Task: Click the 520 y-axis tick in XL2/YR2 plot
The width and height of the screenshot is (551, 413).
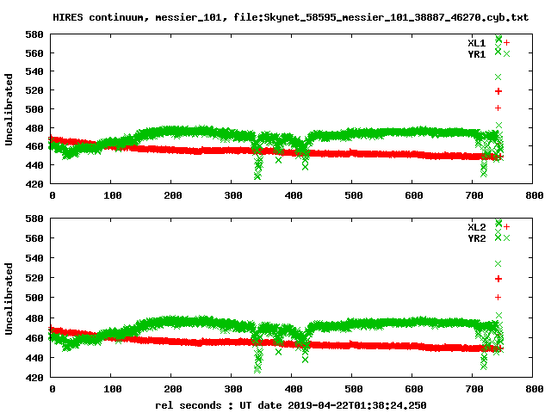Action: click(34, 278)
